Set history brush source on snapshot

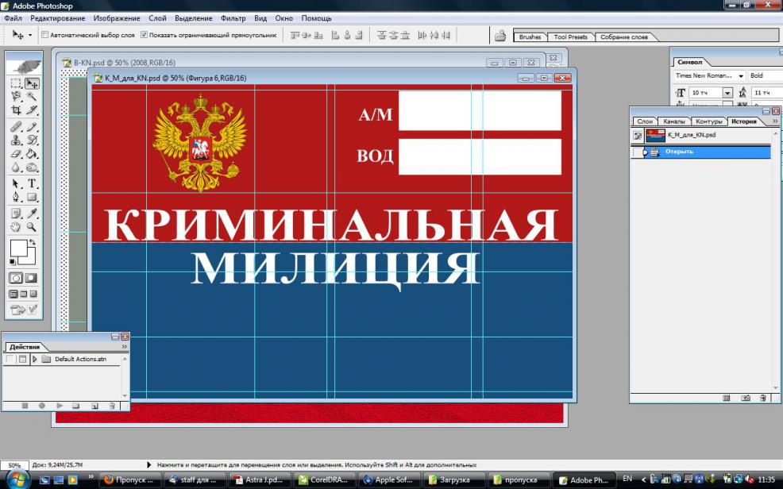637,135
